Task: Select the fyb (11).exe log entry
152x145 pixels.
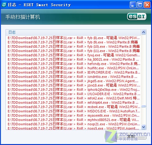Action: (74, 51)
